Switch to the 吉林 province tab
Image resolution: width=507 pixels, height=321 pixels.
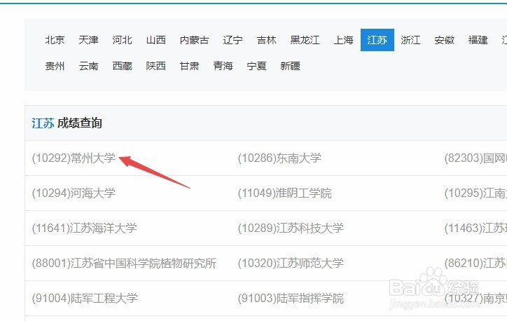coord(266,40)
